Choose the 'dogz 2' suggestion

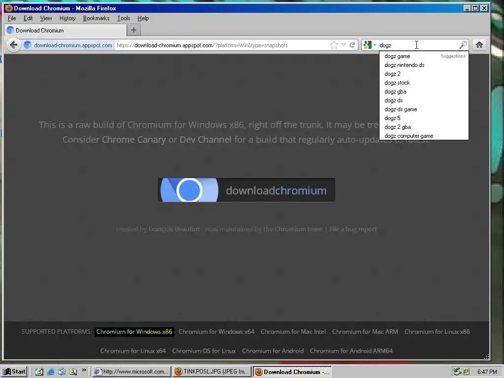pos(424,74)
